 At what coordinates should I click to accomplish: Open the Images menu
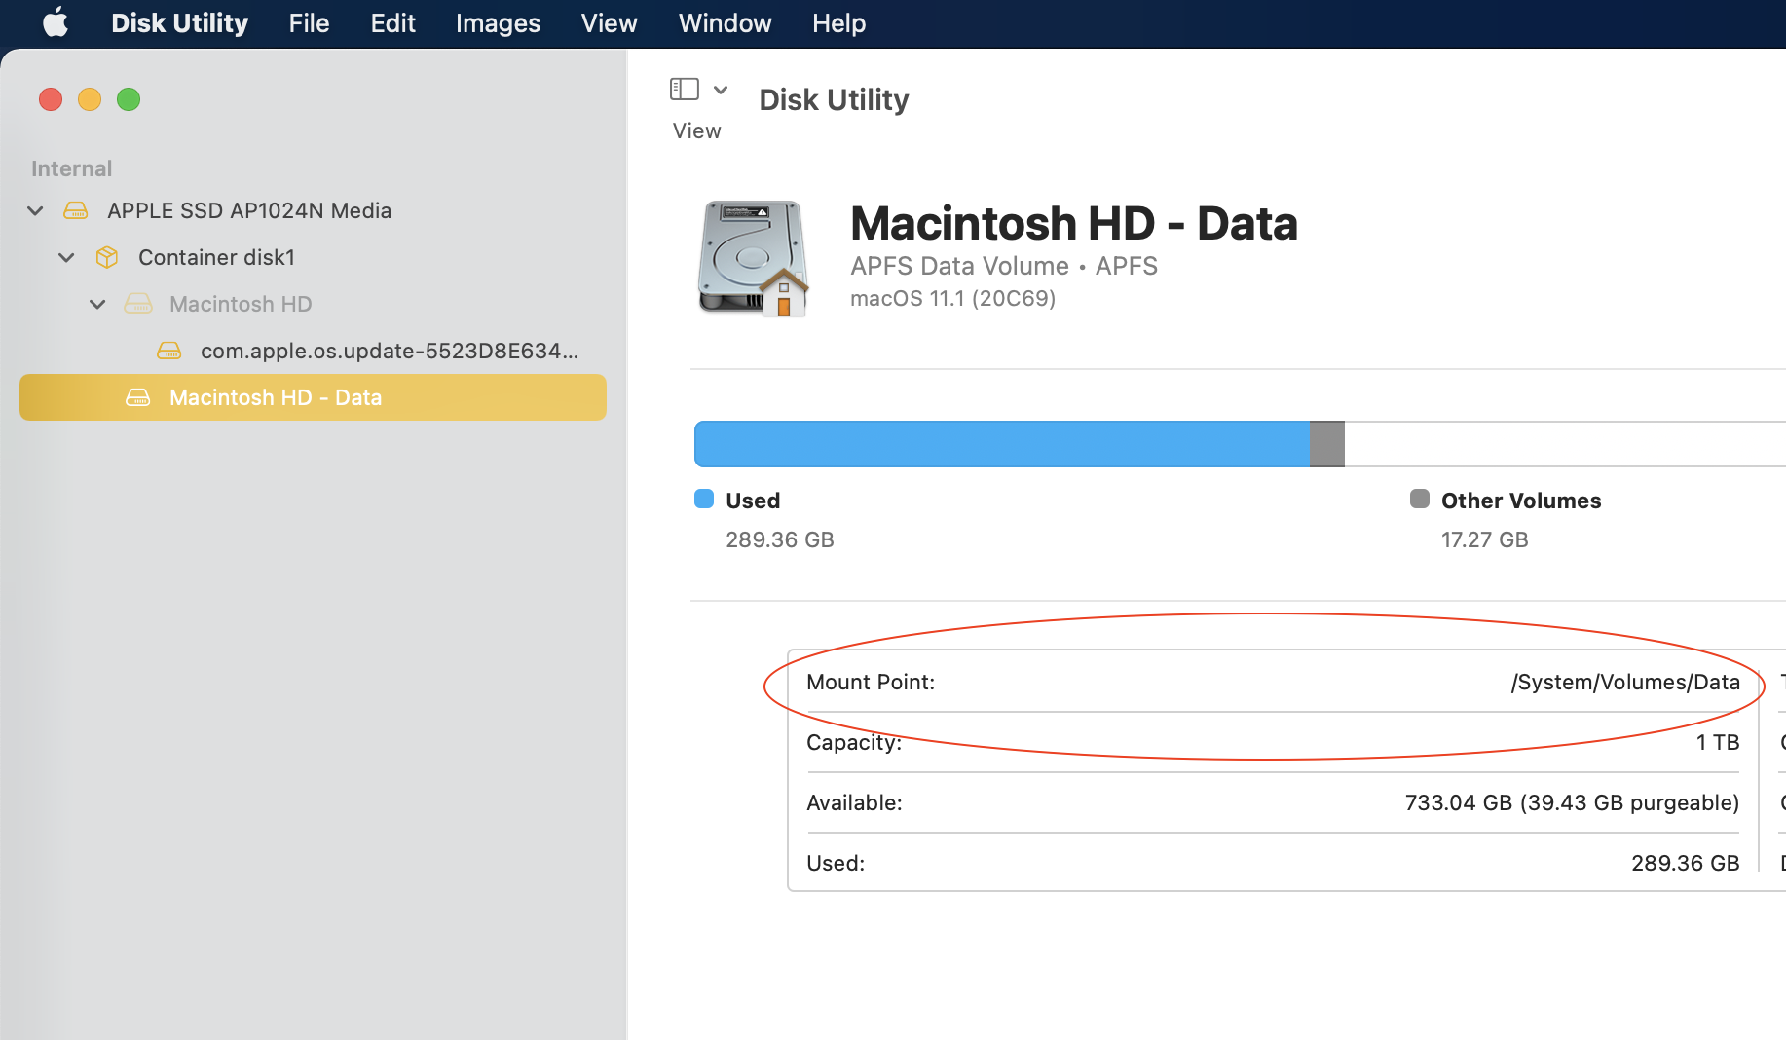[498, 22]
